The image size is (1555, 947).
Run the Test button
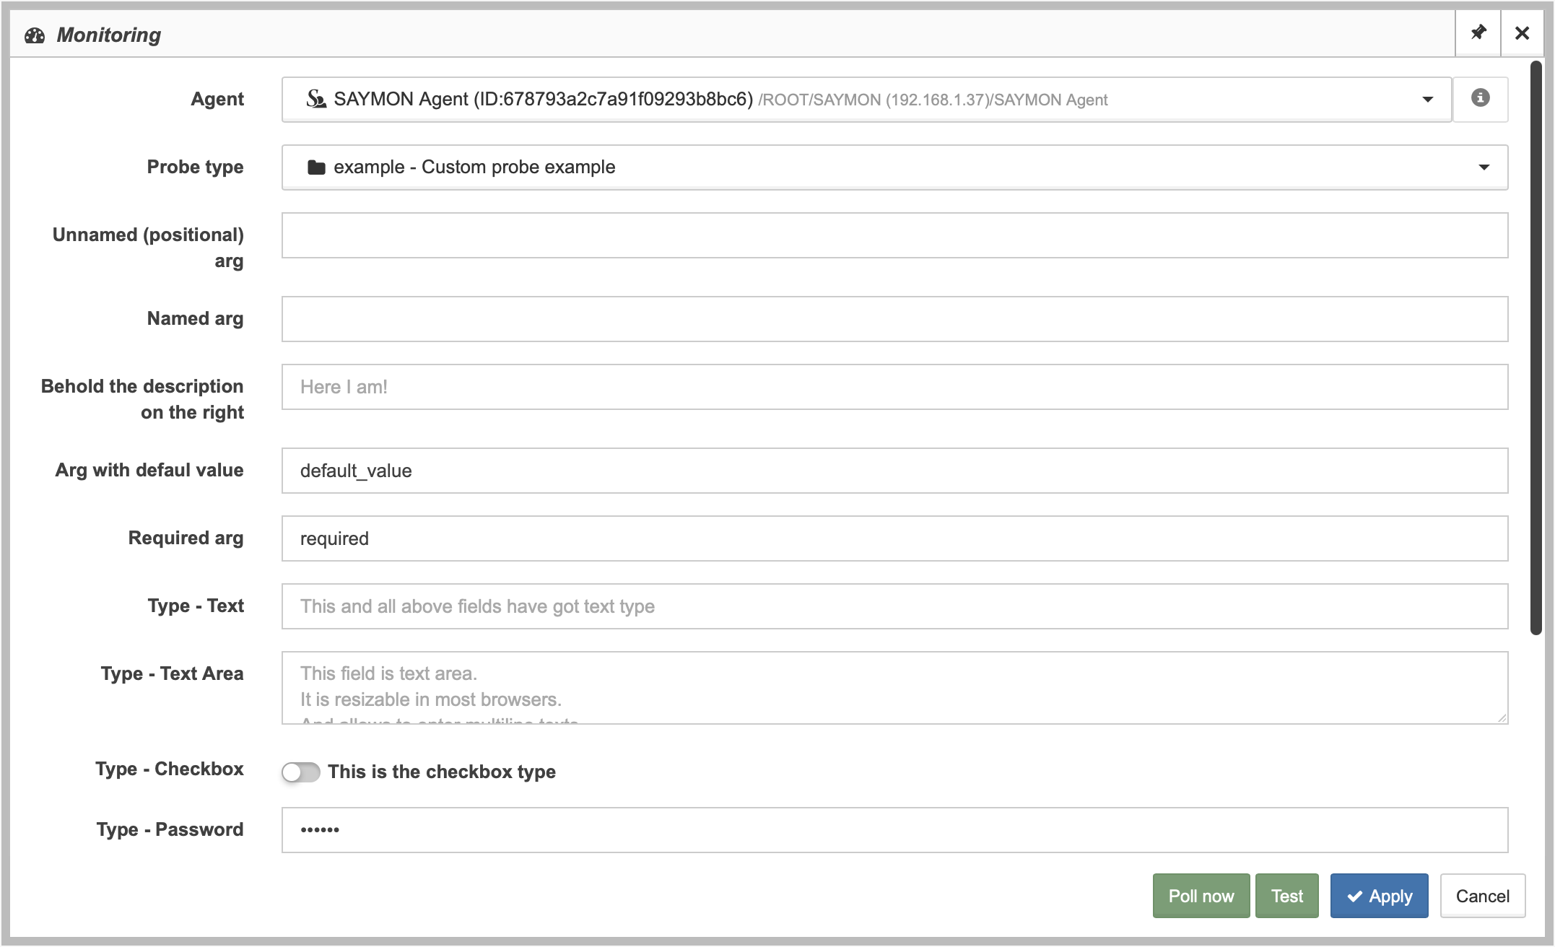pos(1287,896)
